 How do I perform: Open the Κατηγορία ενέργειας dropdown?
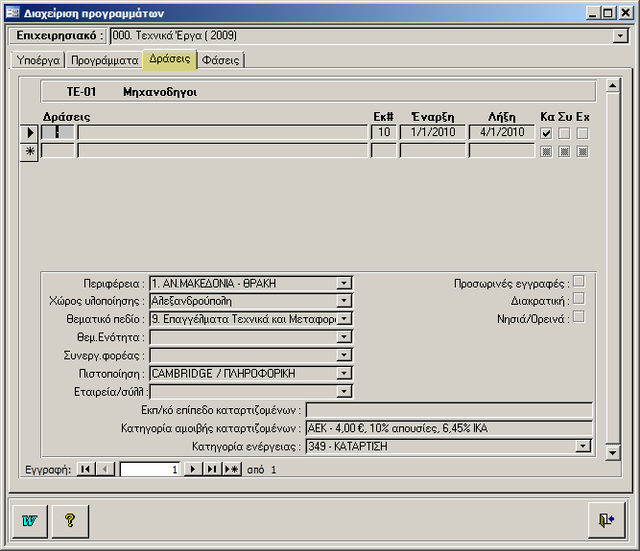(582, 447)
